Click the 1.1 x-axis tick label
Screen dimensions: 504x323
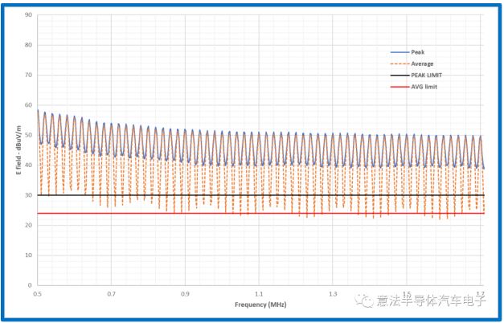pos(260,294)
